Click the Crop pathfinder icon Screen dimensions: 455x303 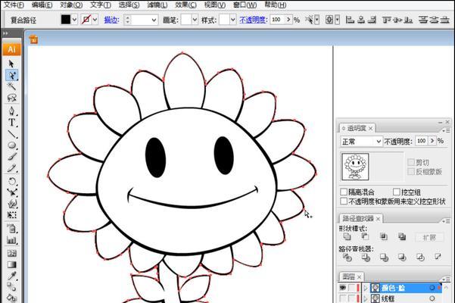pos(402,257)
